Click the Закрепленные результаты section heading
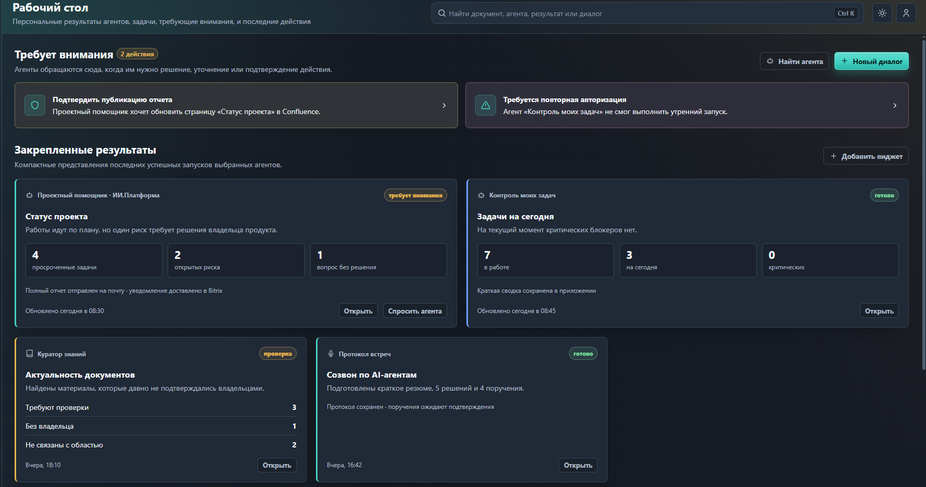The width and height of the screenshot is (926, 487). click(85, 150)
